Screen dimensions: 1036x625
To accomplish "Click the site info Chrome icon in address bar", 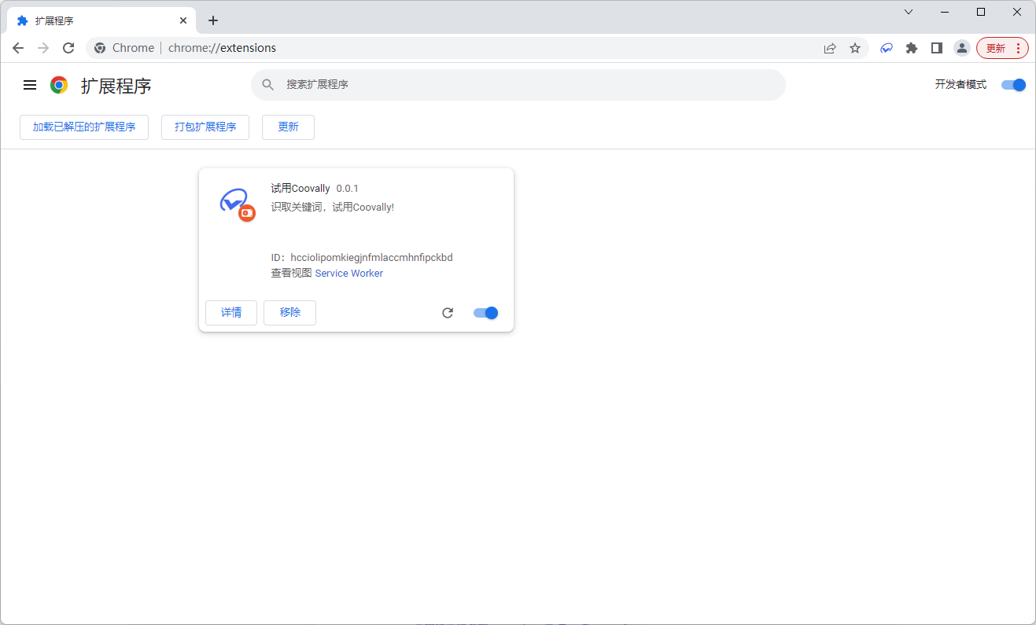I will (x=100, y=48).
